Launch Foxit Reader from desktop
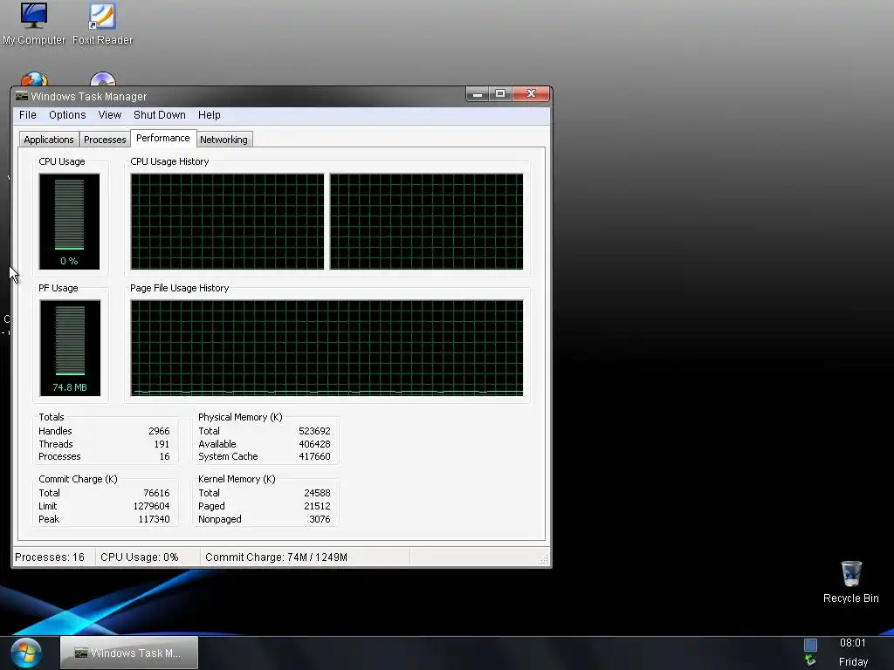Image resolution: width=894 pixels, height=670 pixels. pos(103,24)
